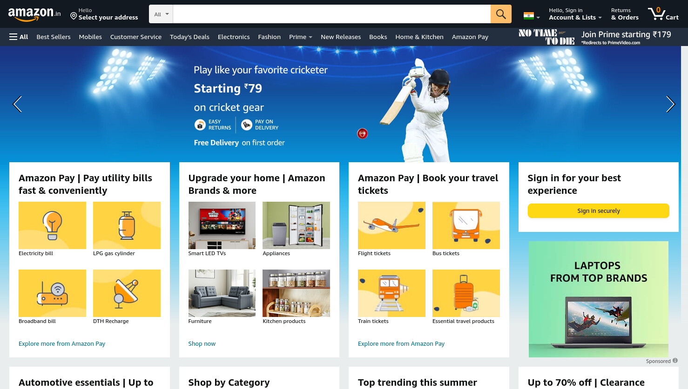
Task: Click the Train tickets text label
Action: pyautogui.click(x=373, y=321)
